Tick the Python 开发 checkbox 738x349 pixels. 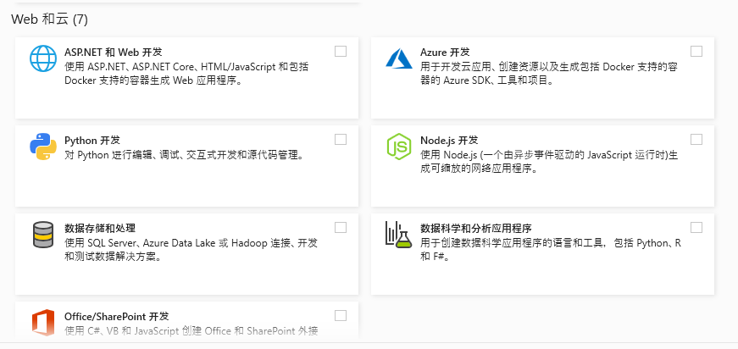341,139
